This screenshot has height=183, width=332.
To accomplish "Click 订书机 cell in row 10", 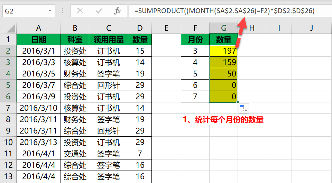I will pyautogui.click(x=108, y=142).
